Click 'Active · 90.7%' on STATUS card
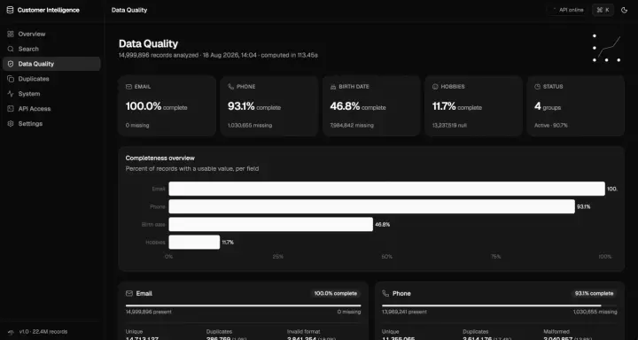The image size is (638, 340). point(551,126)
